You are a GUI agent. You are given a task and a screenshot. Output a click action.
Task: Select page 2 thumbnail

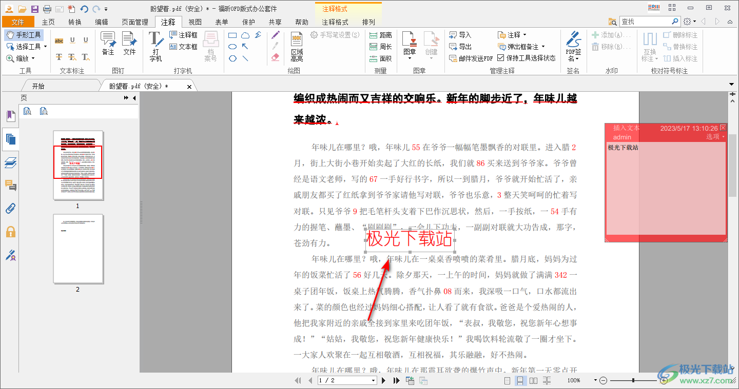pyautogui.click(x=78, y=249)
